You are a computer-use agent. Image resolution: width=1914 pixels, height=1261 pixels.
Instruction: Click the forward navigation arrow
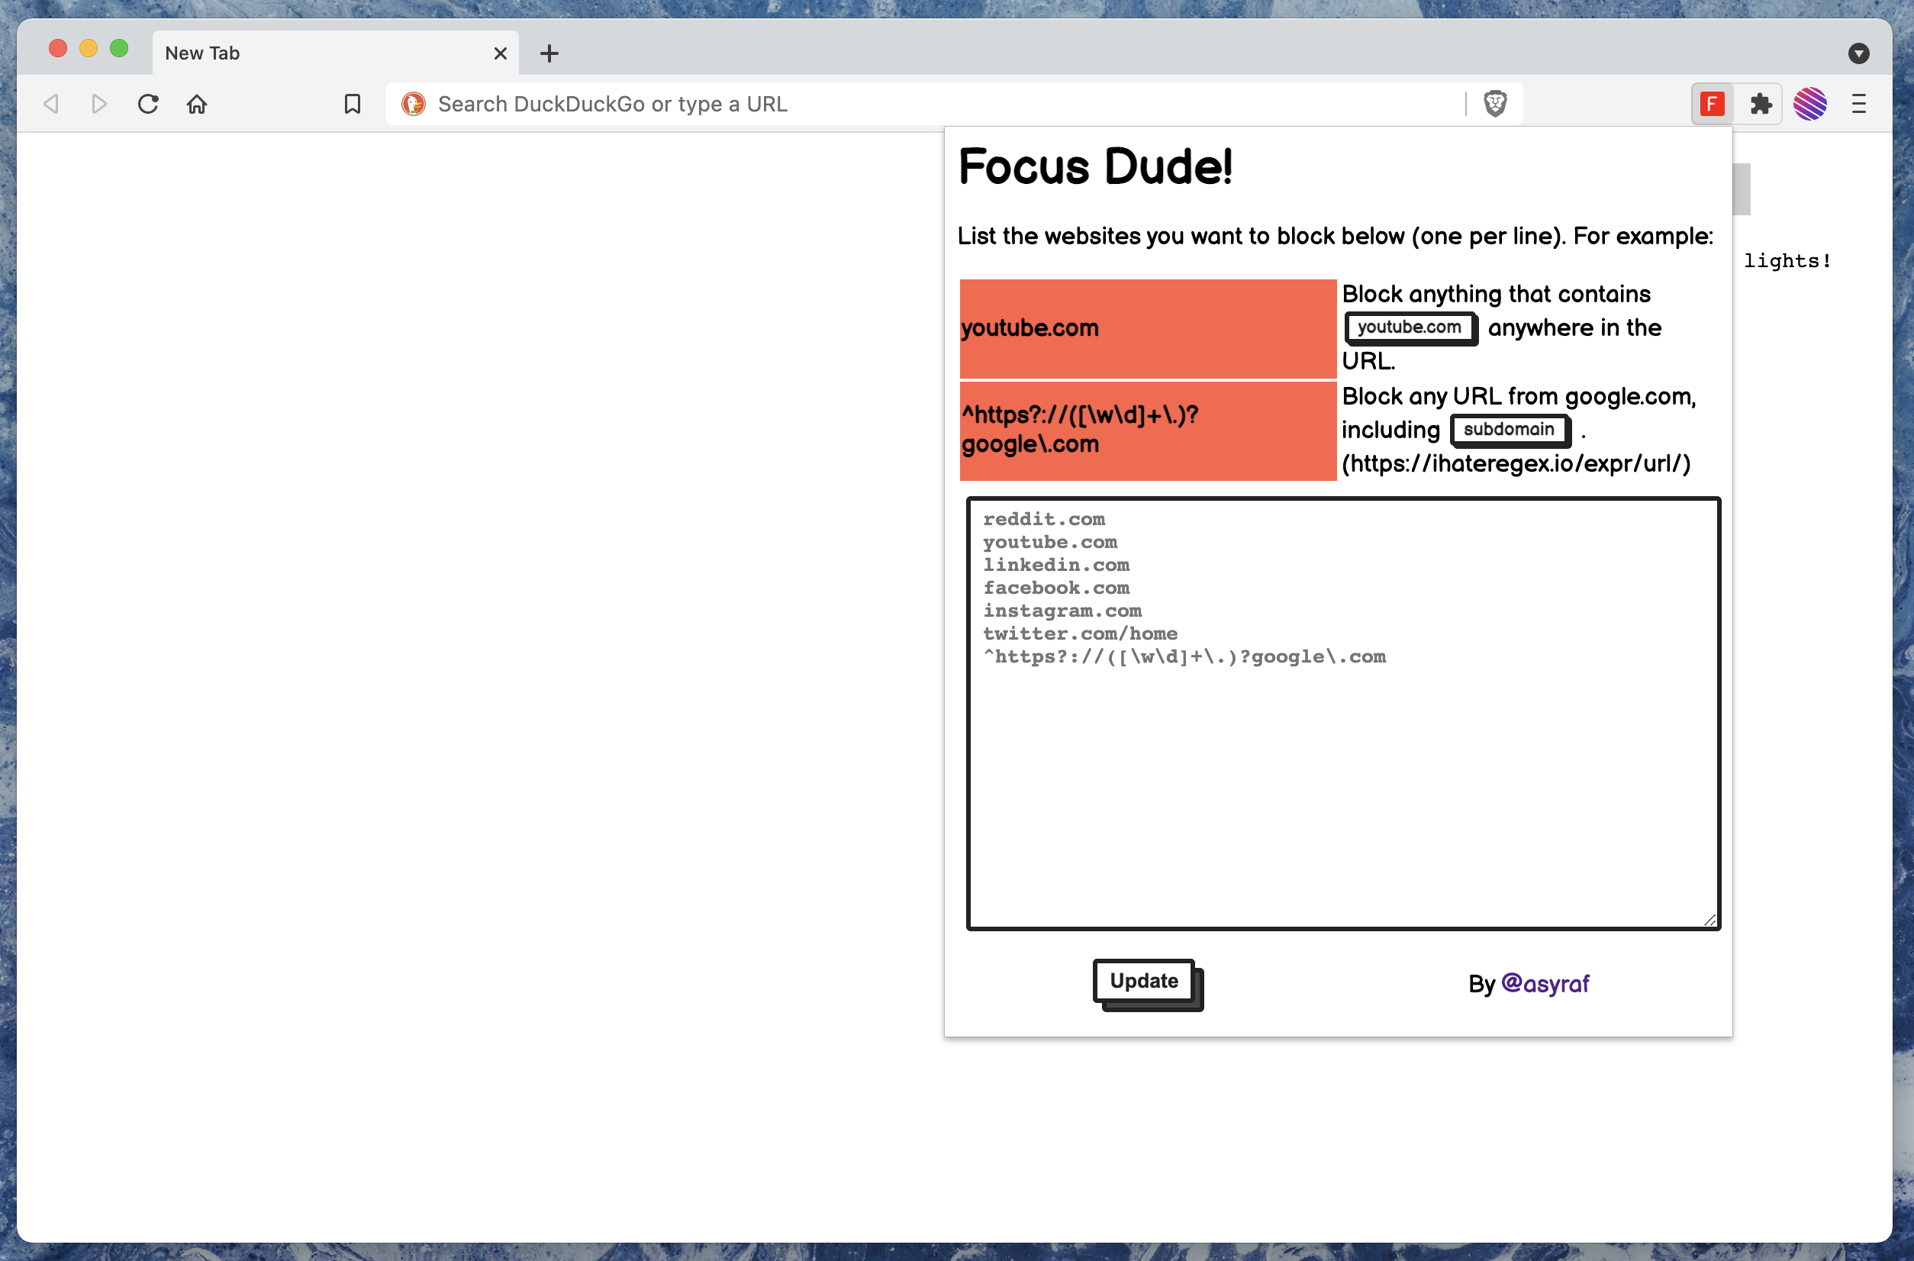click(99, 104)
